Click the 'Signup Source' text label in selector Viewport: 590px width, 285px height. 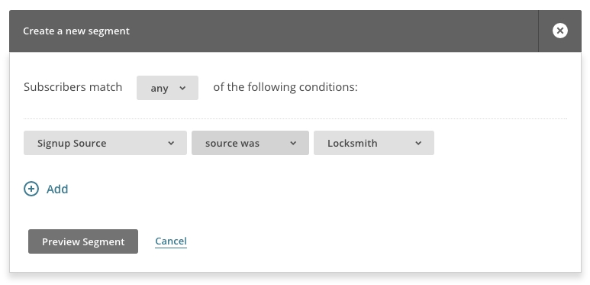coord(72,144)
